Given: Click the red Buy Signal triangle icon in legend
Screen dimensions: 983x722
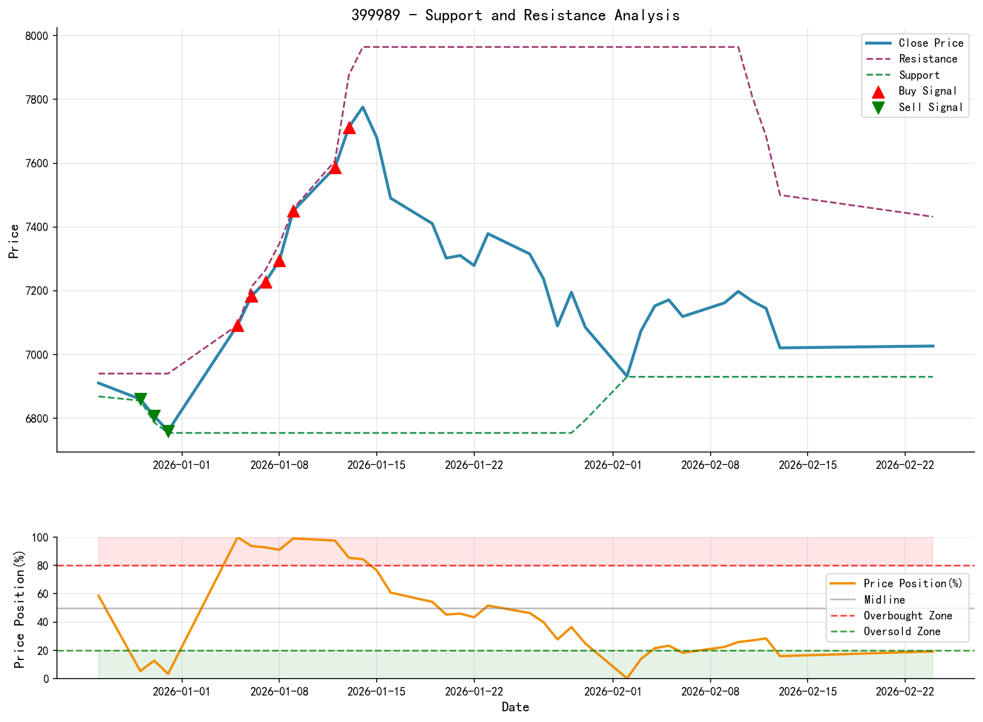Looking at the screenshot, I should point(879,91).
